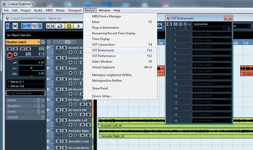The height and width of the screenshot is (150, 253).
Task: Open Stereo In 1 input routing selector
Action: pyautogui.click(x=25, y=82)
